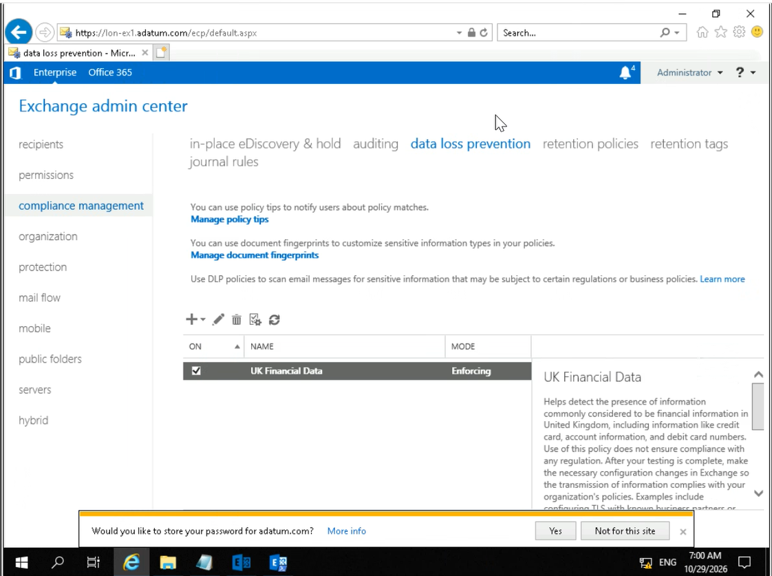The height and width of the screenshot is (576, 772).
Task: Click Manage policy tips link
Action: (229, 219)
